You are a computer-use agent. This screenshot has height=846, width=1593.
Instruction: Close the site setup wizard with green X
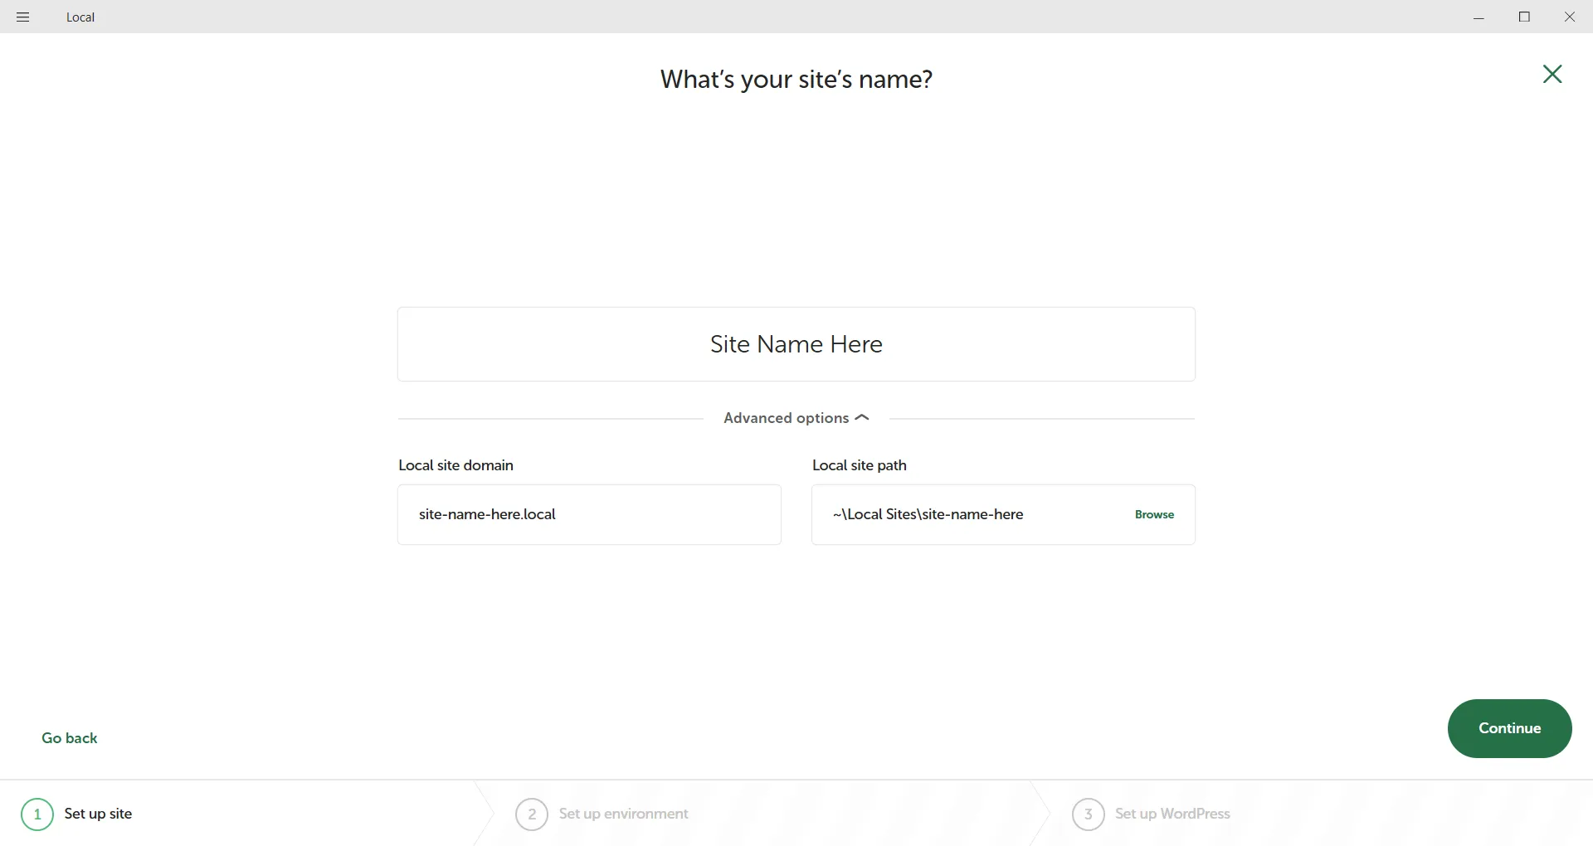coord(1552,75)
